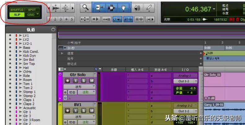Image resolution: width=245 pixels, height=125 pixels.
Task: Select the Zoomer magnifying glass tool
Action: [86, 8]
